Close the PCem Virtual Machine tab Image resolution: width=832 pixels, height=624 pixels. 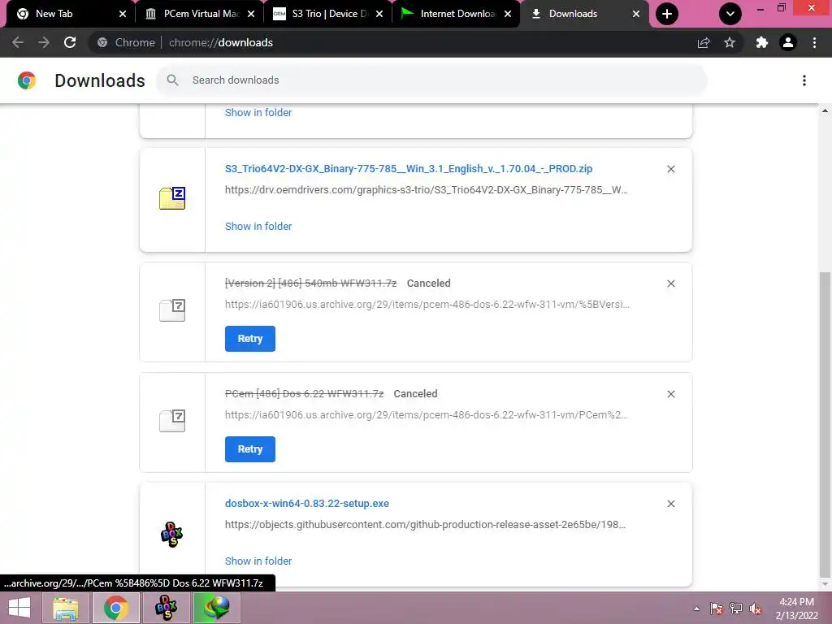tap(251, 14)
